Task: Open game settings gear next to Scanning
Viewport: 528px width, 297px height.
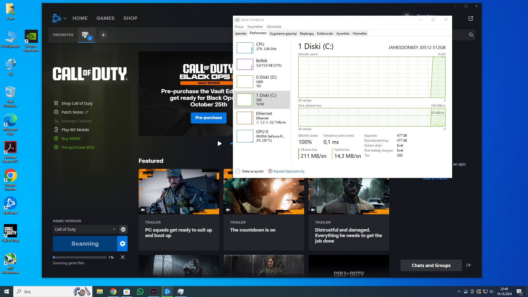Action: pyautogui.click(x=123, y=244)
